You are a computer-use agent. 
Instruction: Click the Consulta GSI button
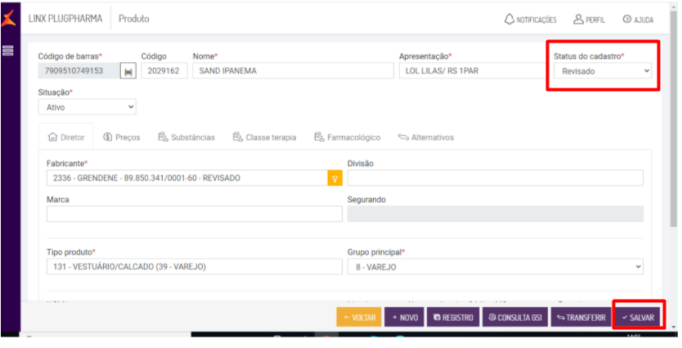[x=516, y=317]
